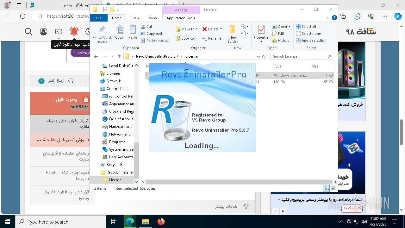Open the address bar history dropdown
405x228 pixels.
259,56
